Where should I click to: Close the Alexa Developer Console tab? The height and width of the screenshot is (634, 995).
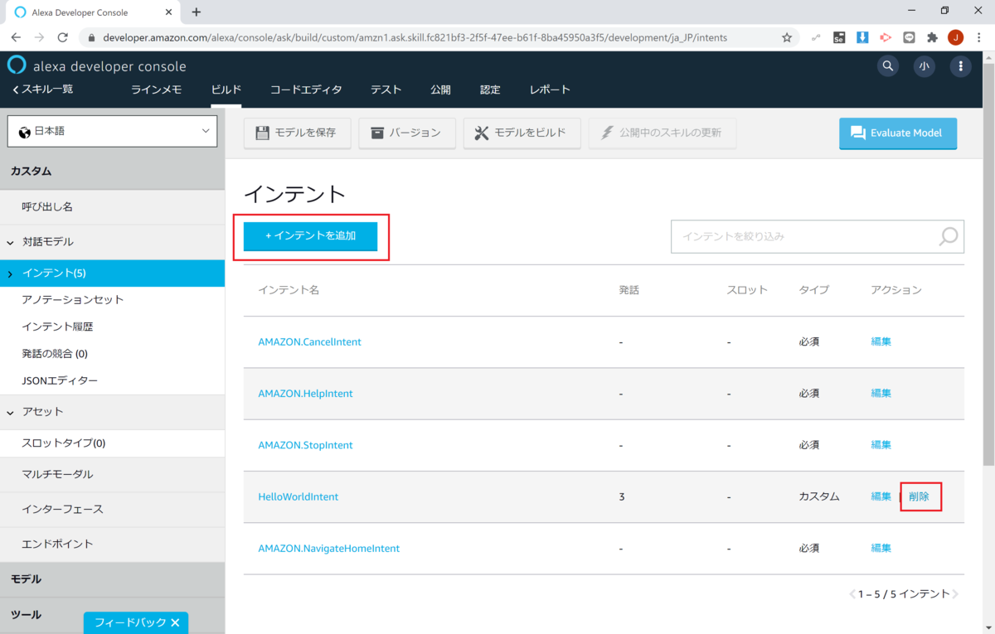[x=169, y=12]
